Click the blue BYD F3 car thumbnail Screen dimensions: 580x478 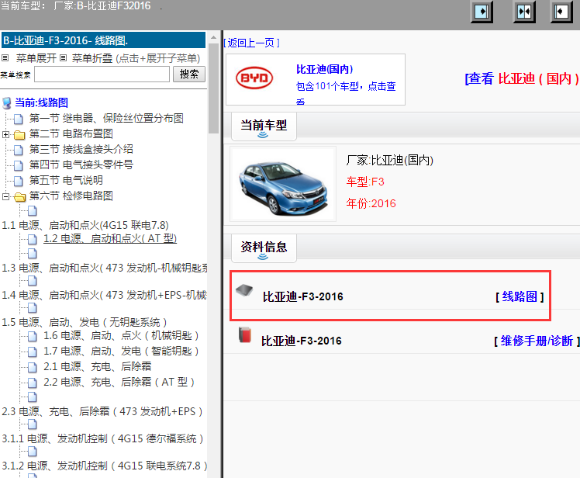(x=283, y=184)
